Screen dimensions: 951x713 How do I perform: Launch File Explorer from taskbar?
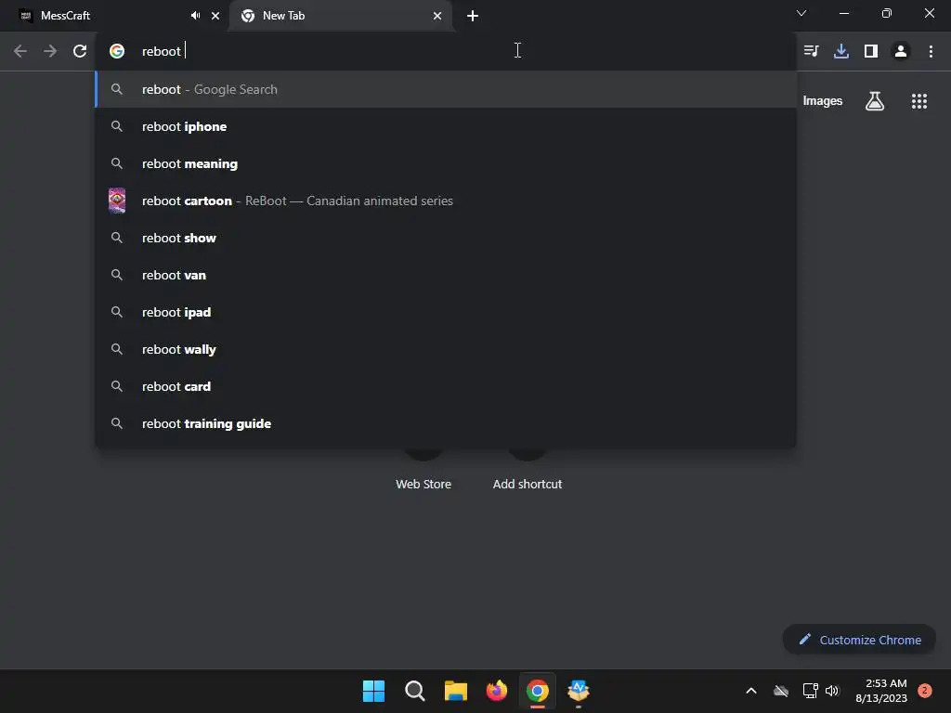point(455,691)
